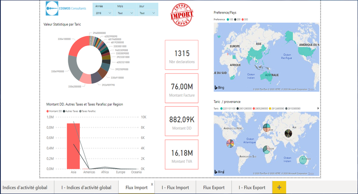Close the Flux Import tab with x
The height and width of the screenshot is (194, 358).
152,184
